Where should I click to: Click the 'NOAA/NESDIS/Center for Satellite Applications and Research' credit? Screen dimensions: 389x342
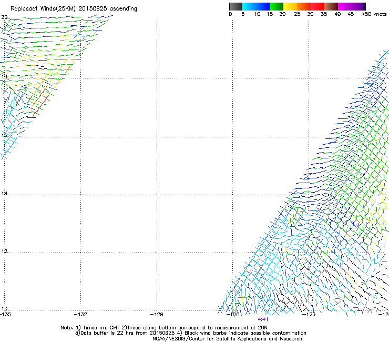(x=227, y=339)
